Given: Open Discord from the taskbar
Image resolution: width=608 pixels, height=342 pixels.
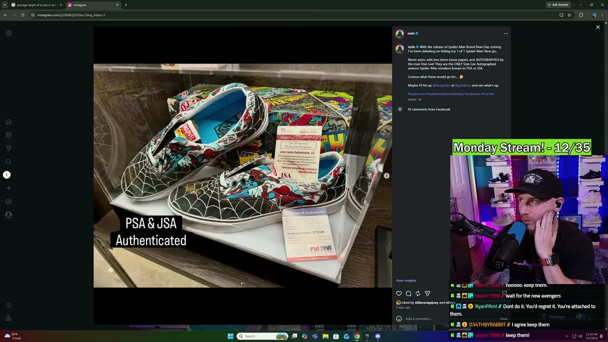Looking at the screenshot, I should click(378, 336).
